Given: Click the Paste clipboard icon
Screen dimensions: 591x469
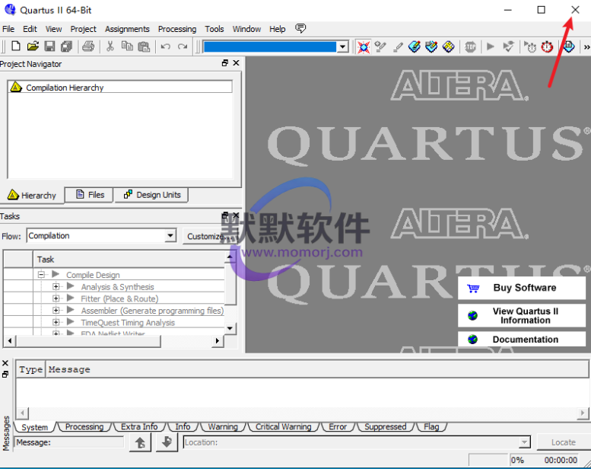Looking at the screenshot, I should click(x=144, y=46).
